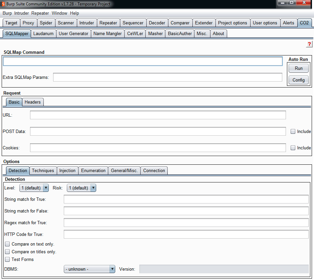The width and height of the screenshot is (314, 280).
Task: Open the Alerts tab
Action: 289,23
